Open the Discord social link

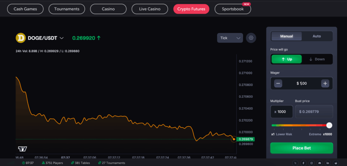tap(320, 163)
